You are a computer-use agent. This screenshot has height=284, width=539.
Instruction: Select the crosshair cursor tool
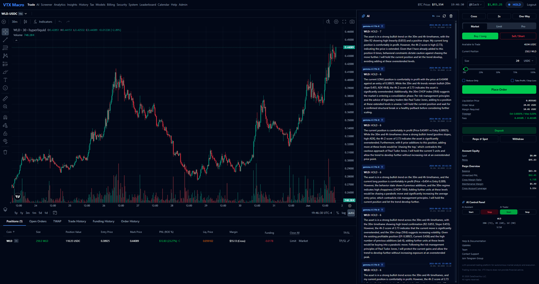tap(5, 32)
